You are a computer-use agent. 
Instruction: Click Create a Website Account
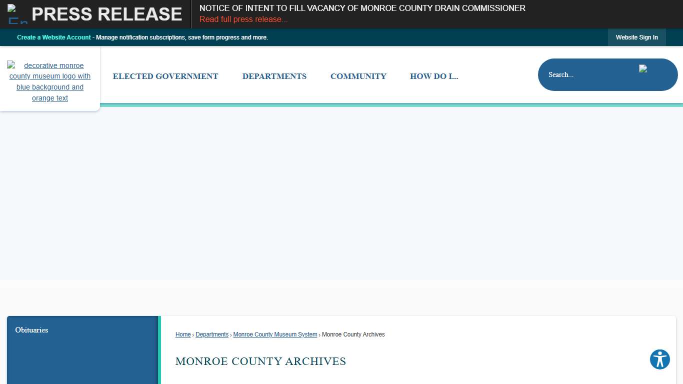(x=53, y=37)
